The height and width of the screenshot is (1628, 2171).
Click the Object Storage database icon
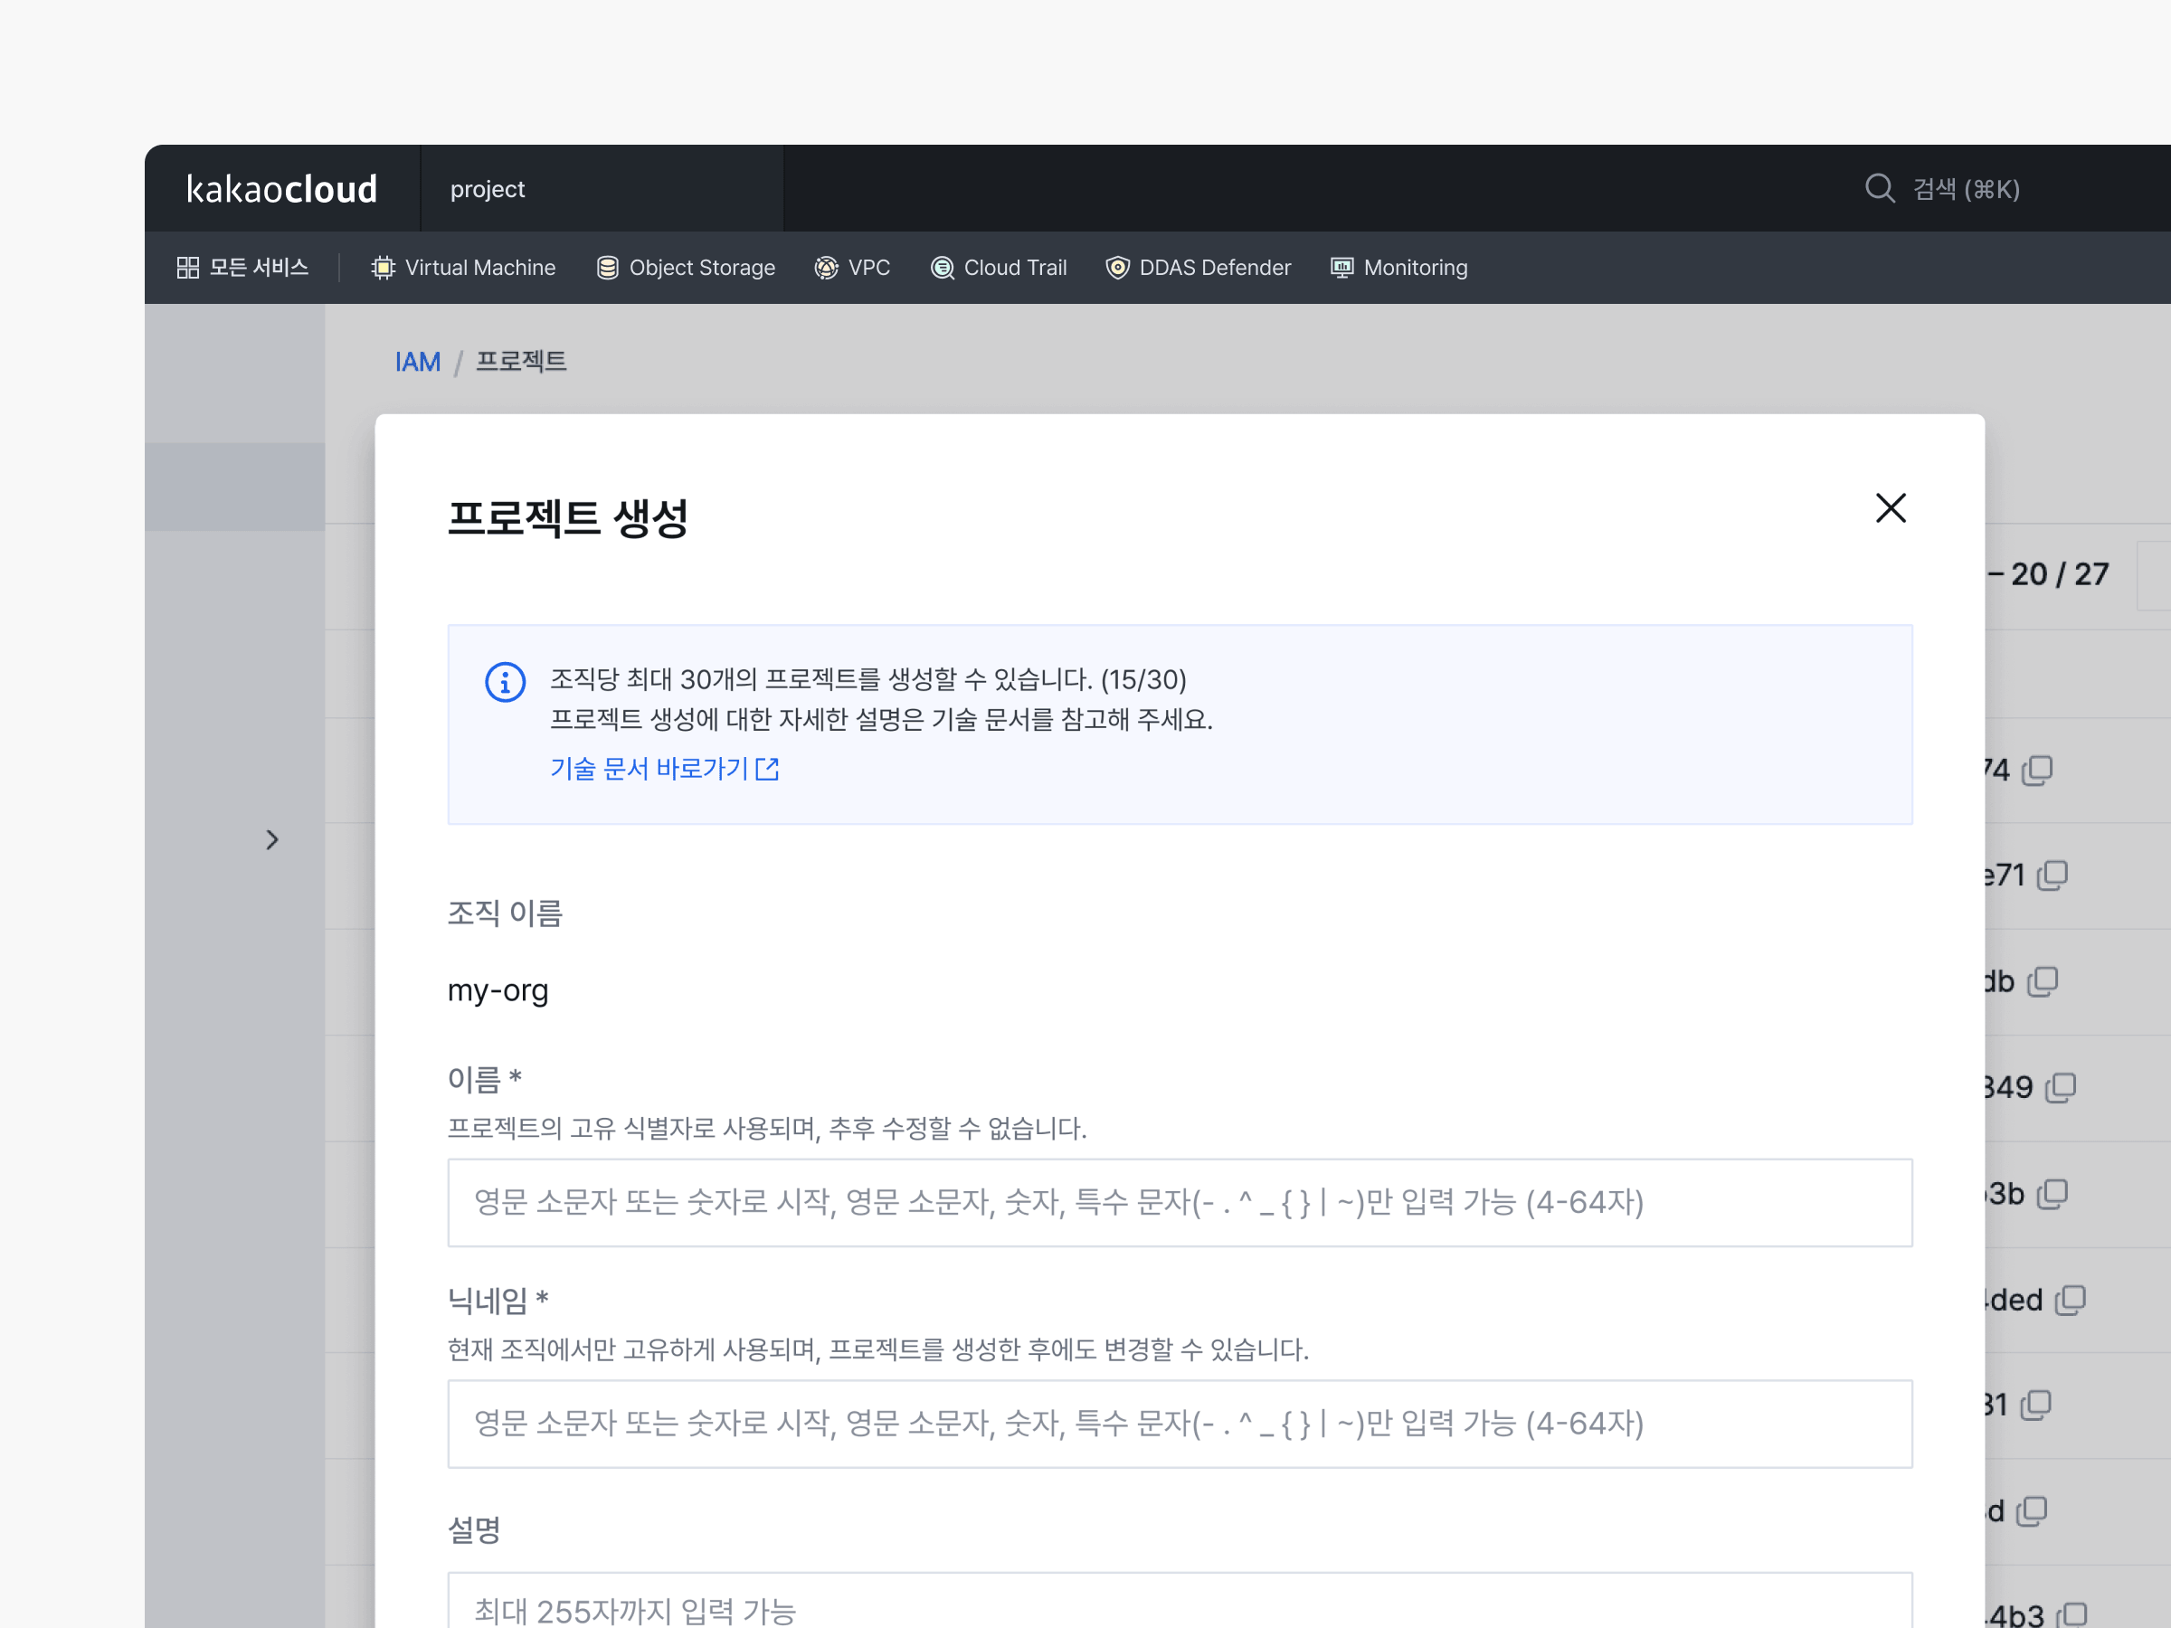(x=608, y=267)
